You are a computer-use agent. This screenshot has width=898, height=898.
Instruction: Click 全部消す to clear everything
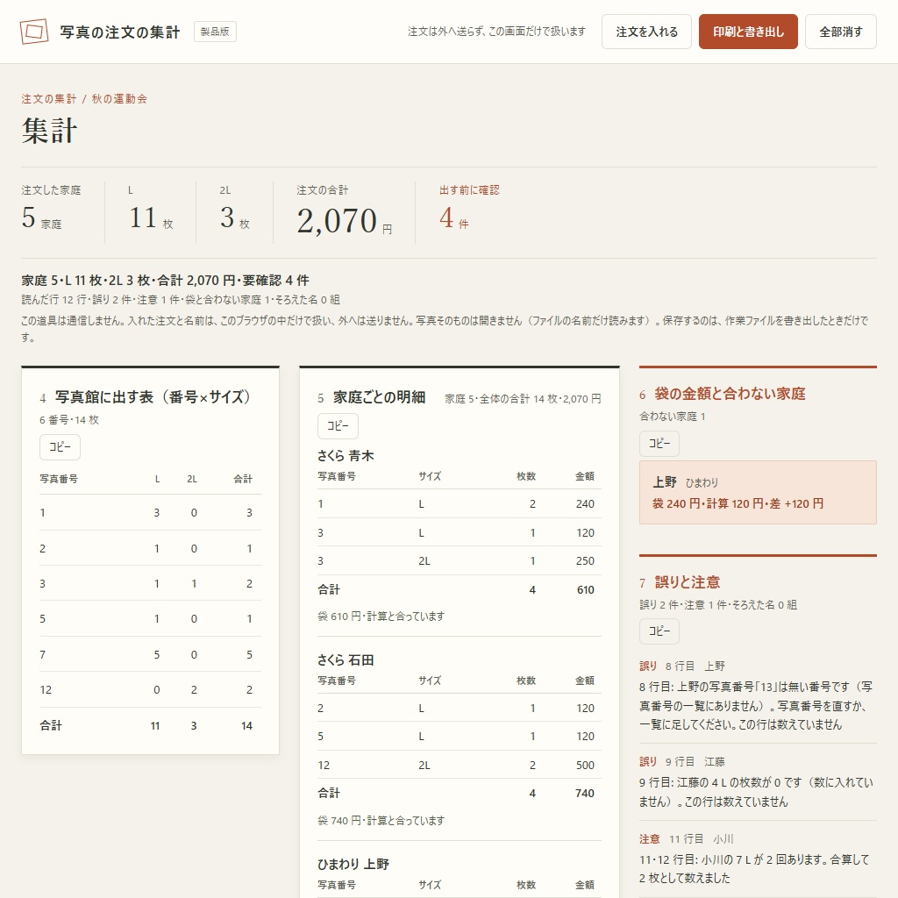(x=841, y=32)
